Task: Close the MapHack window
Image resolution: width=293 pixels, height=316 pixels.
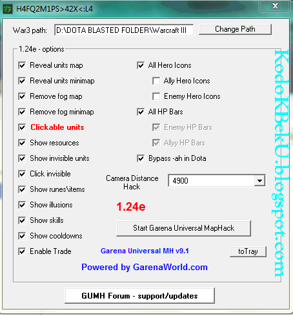Action: point(275,6)
